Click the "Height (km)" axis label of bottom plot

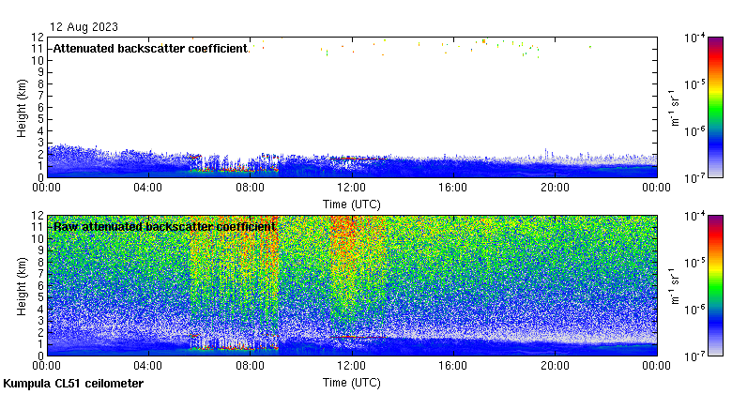[22, 286]
